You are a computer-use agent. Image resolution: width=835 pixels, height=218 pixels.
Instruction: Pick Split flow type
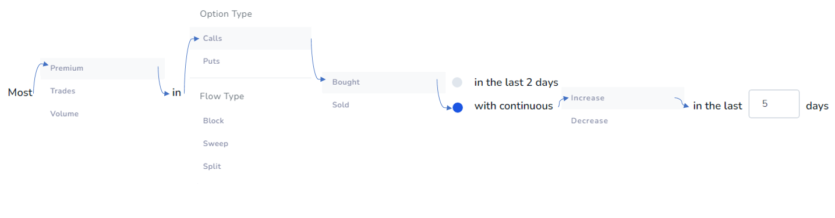point(250,166)
